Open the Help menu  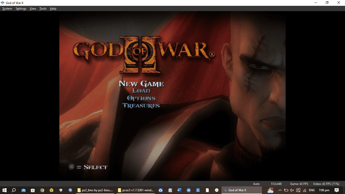tap(53, 9)
